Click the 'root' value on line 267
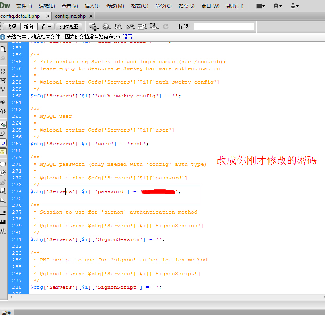Image resolution: width=325 pixels, height=315 pixels. tap(136, 144)
